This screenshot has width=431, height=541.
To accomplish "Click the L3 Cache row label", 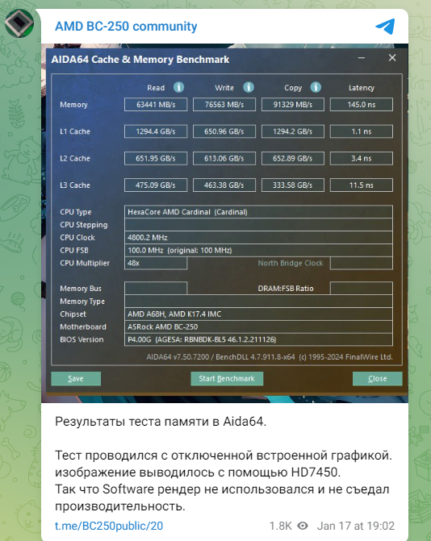I will tap(75, 185).
